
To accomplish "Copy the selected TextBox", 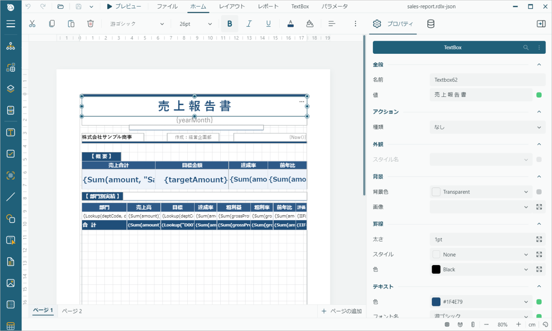I will (52, 24).
